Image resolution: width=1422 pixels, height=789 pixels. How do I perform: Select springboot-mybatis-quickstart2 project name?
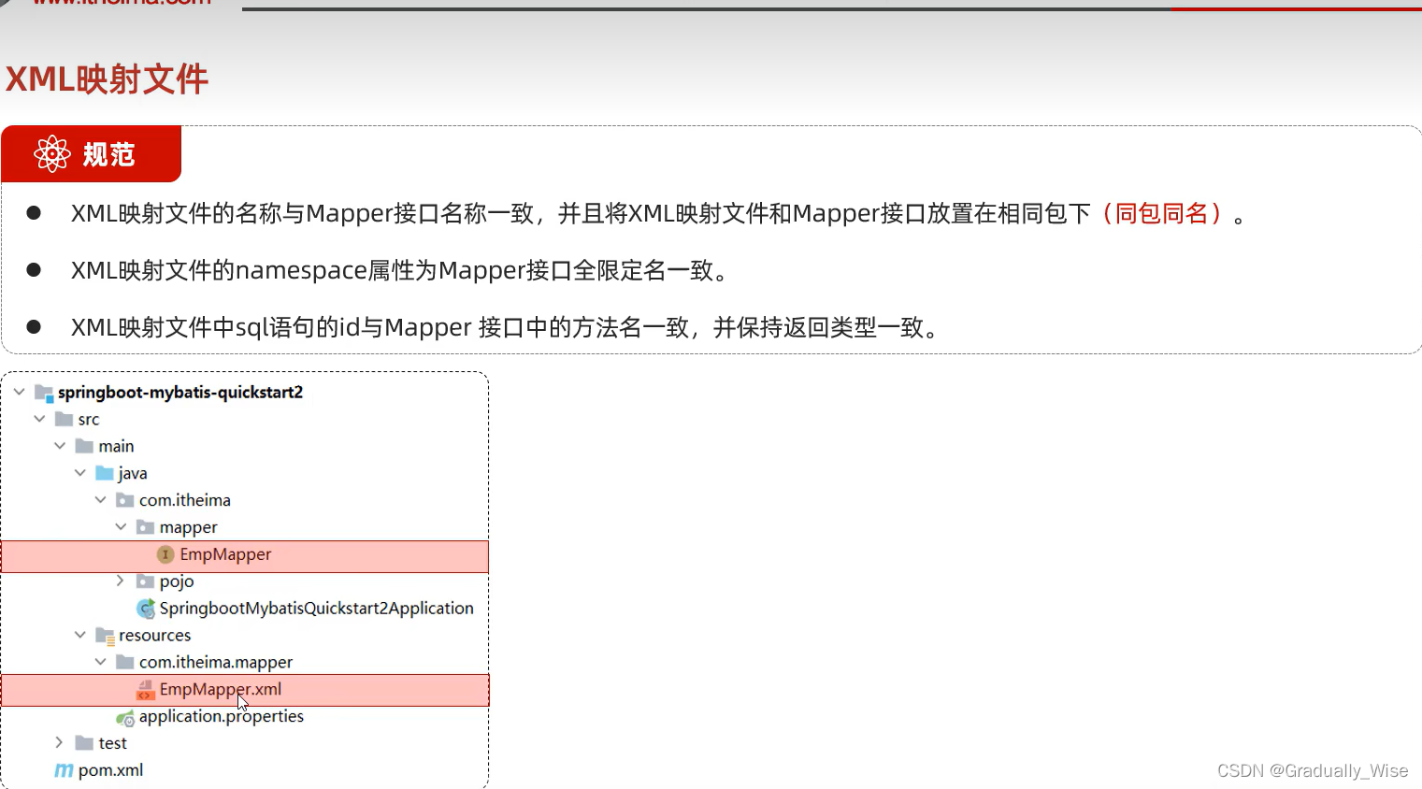pyautogui.click(x=180, y=392)
